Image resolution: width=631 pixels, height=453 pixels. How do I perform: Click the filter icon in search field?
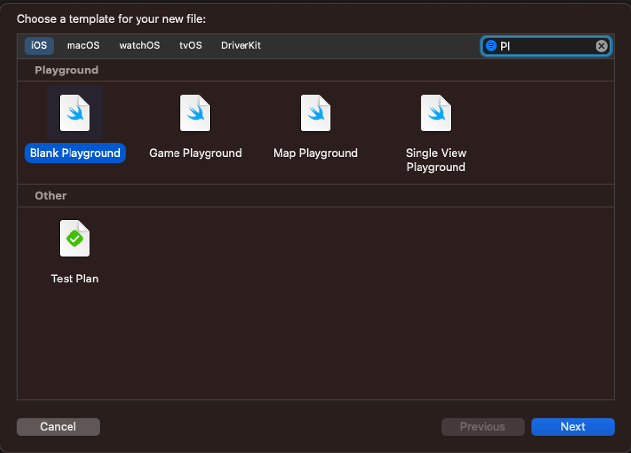pos(491,46)
